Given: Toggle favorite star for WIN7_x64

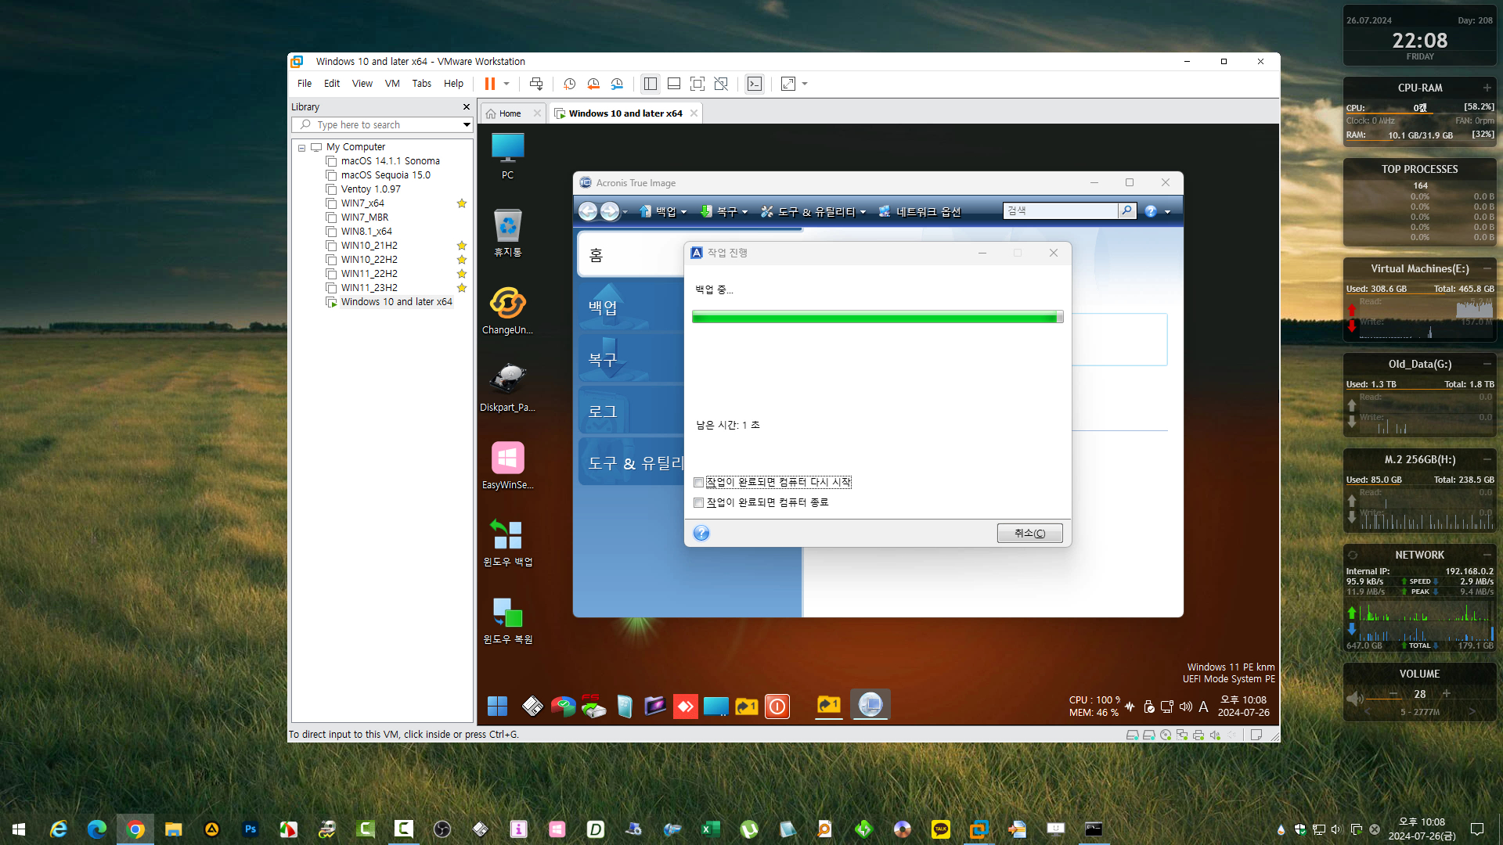Looking at the screenshot, I should [462, 203].
